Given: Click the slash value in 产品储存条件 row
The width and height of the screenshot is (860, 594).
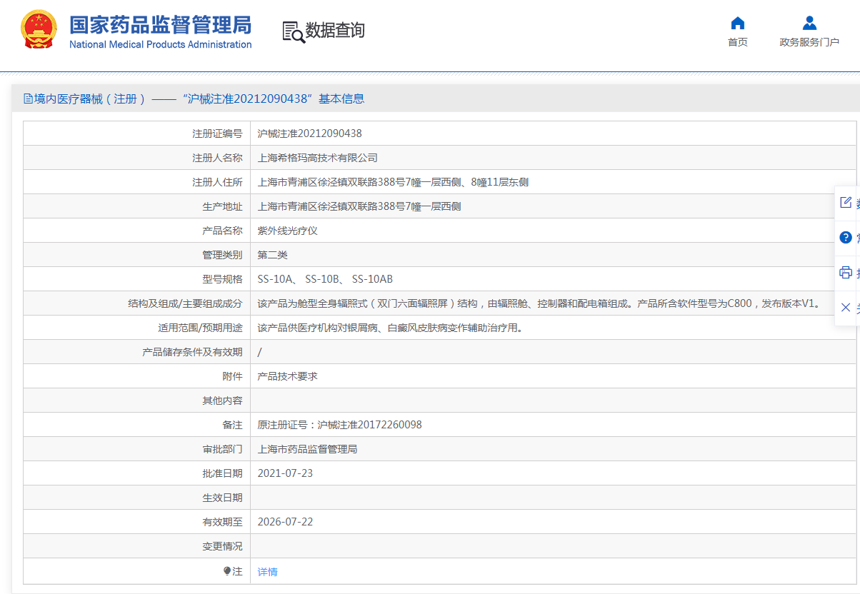Looking at the screenshot, I should [x=260, y=352].
